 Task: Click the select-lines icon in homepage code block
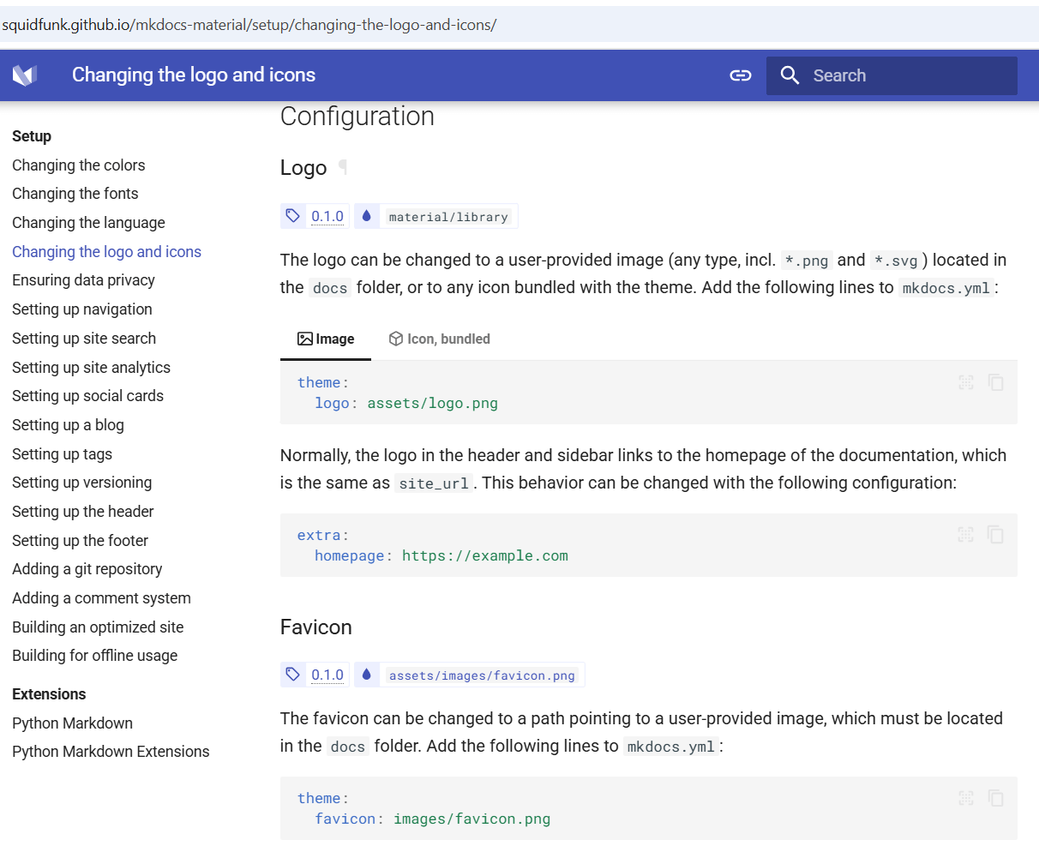966,535
